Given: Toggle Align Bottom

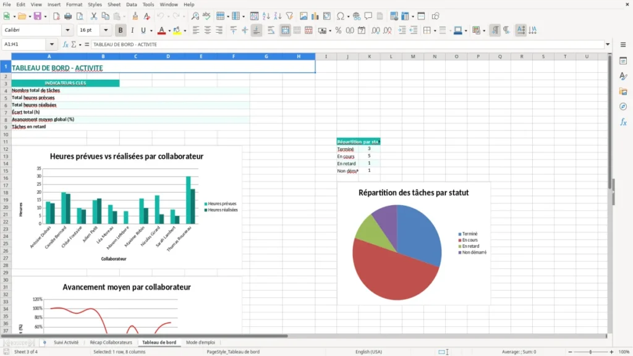Looking at the screenshot, I should pyautogui.click(x=257, y=30).
